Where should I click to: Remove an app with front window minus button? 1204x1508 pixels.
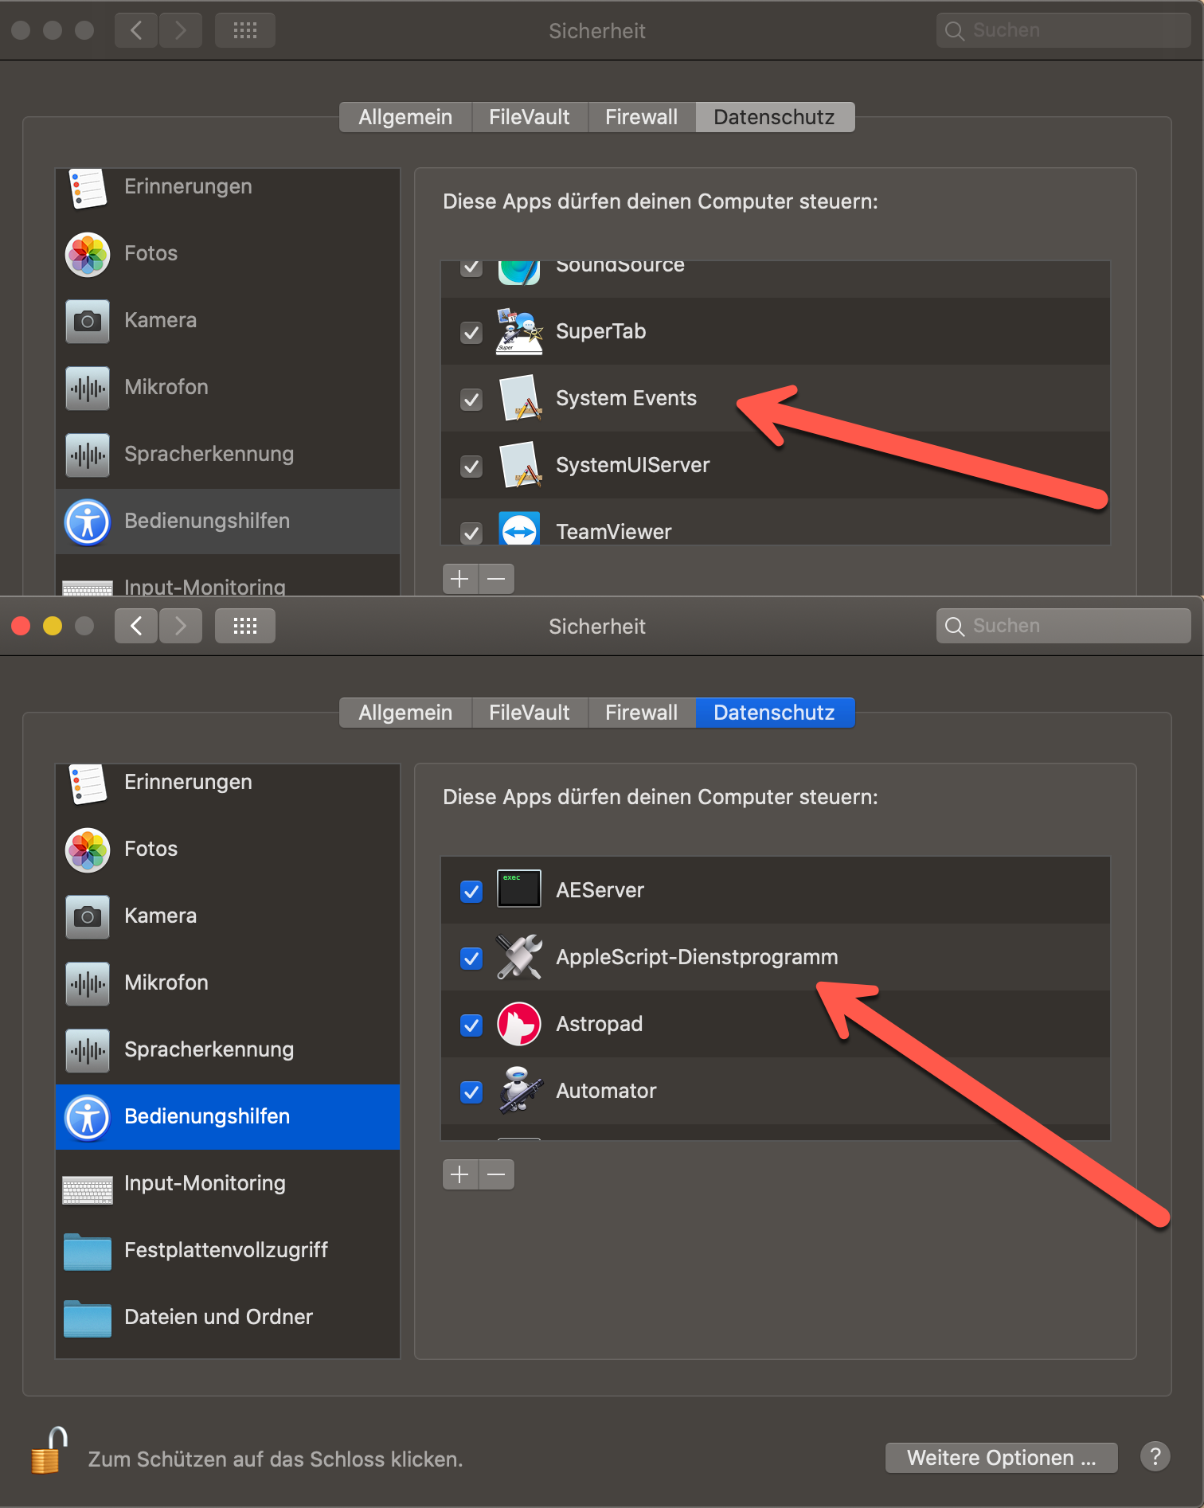pyautogui.click(x=497, y=1174)
